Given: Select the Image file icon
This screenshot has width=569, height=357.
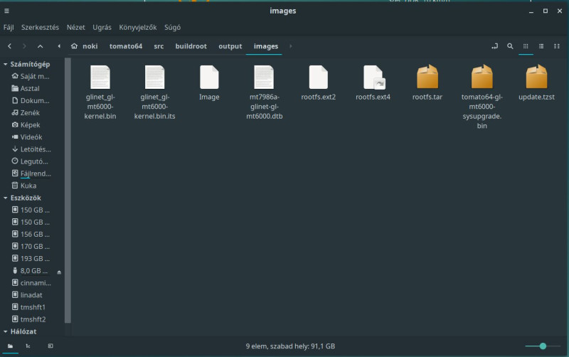Looking at the screenshot, I should pos(209,77).
